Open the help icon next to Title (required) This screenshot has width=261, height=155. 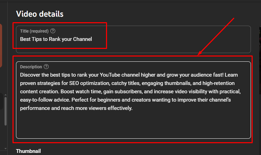point(53,31)
